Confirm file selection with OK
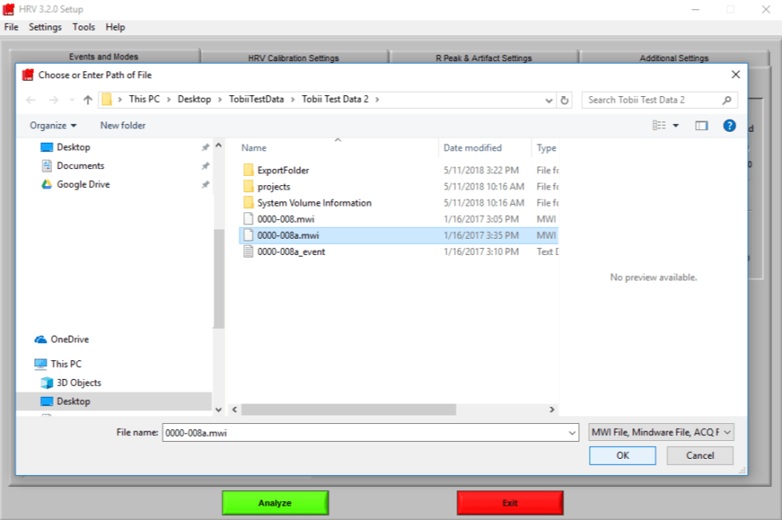The height and width of the screenshot is (520, 782). pyautogui.click(x=622, y=455)
